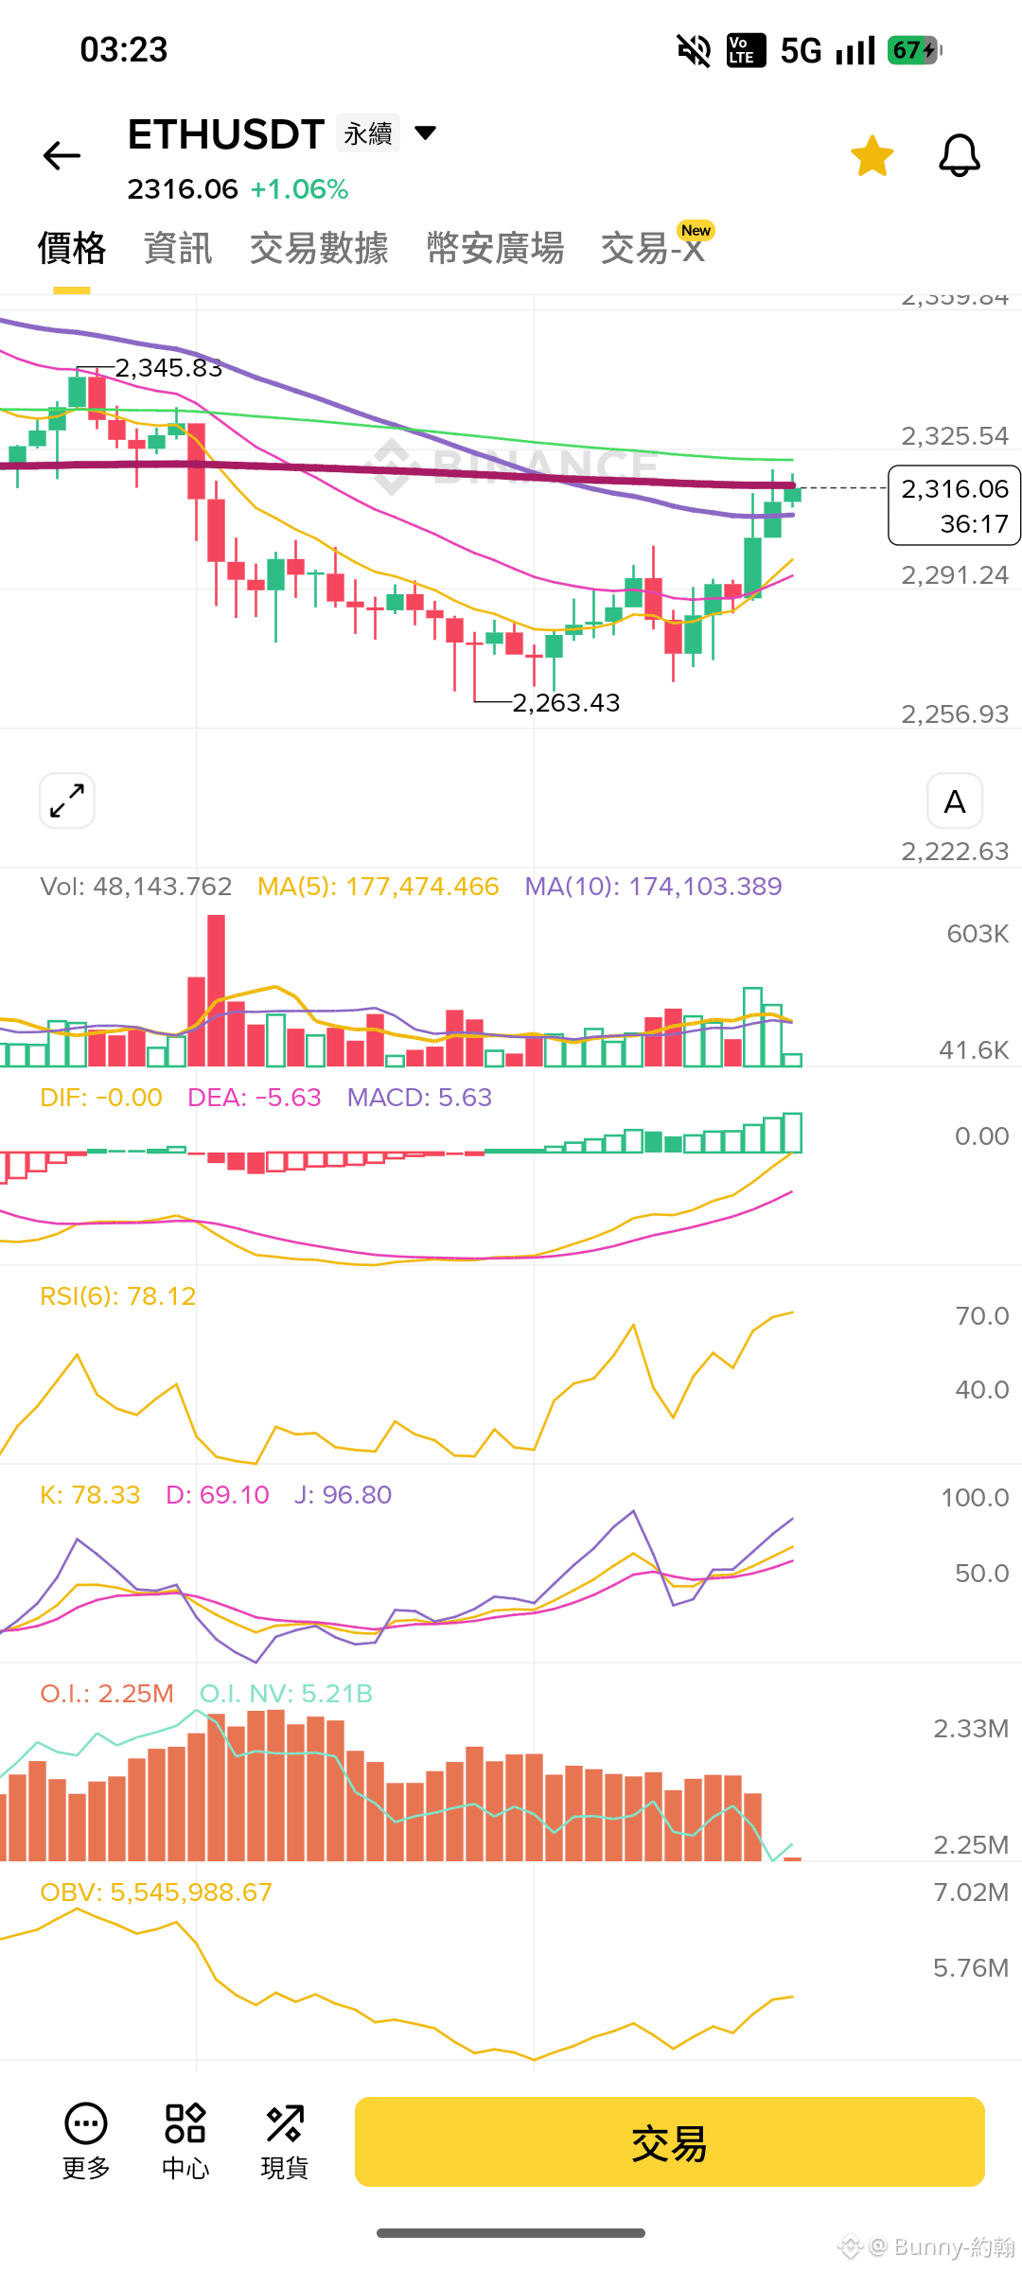Tap the 2,263.43 low price marker
This screenshot has height=2271, width=1022.
[566, 703]
